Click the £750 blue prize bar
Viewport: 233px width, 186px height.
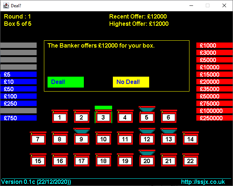[x=19, y=118]
